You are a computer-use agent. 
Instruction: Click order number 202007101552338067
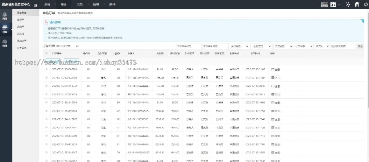click(x=64, y=153)
